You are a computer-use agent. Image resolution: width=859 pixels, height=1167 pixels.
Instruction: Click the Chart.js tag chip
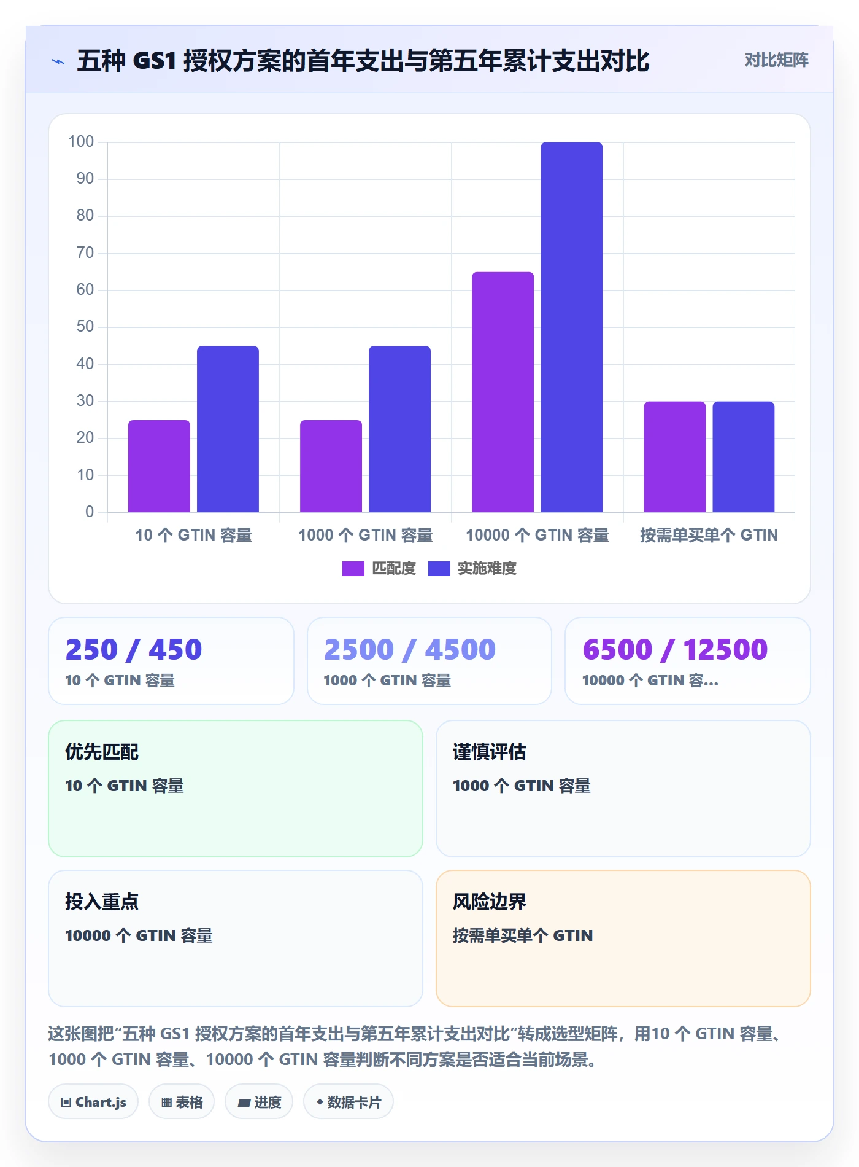(93, 1102)
